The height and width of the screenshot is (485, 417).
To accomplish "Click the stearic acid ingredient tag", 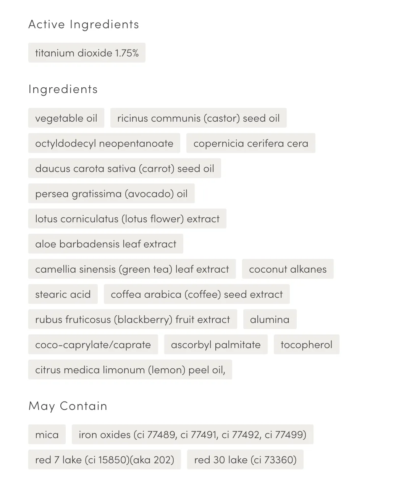I will (x=63, y=294).
